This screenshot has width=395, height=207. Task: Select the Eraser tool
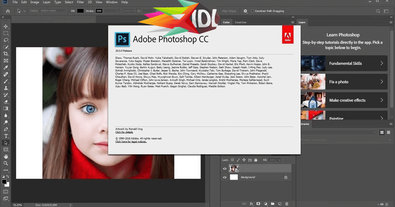(6, 102)
